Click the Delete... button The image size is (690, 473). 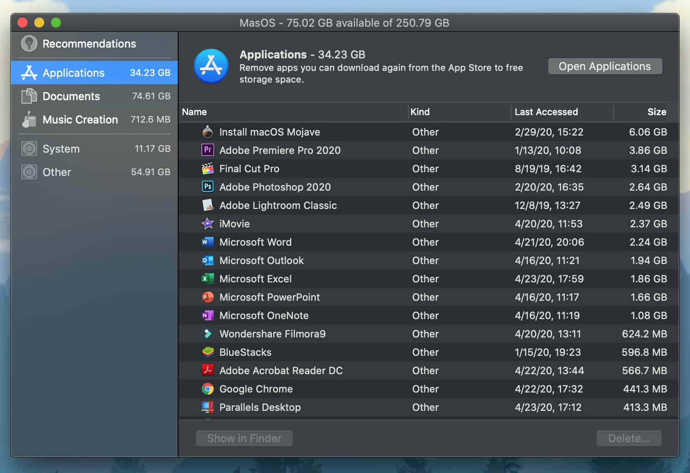629,438
